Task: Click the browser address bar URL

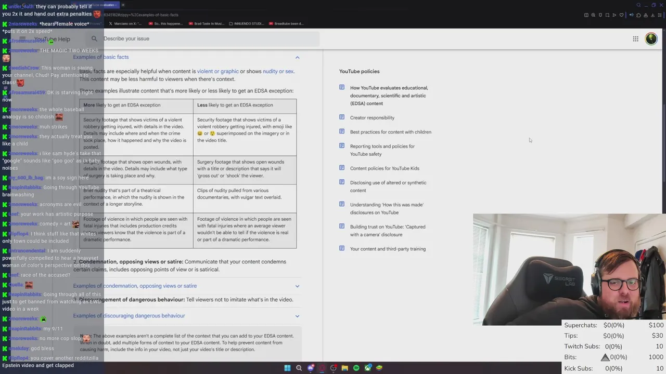Action: tap(140, 15)
